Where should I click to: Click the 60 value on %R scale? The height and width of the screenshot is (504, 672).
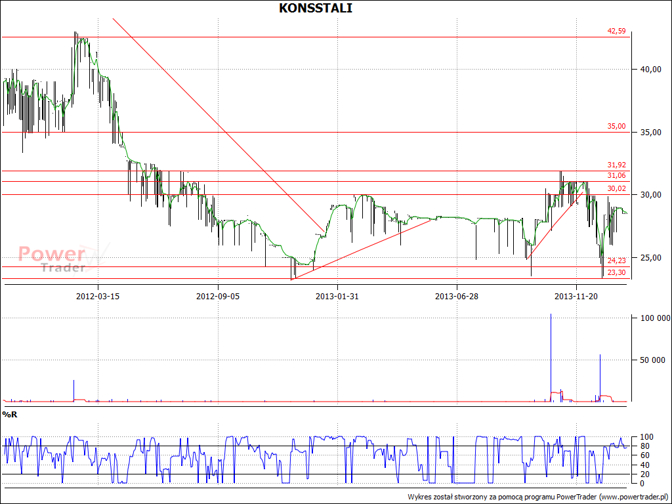[645, 455]
